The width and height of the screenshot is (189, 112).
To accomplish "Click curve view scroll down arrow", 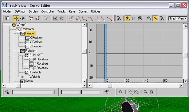I will tap(186, 81).
